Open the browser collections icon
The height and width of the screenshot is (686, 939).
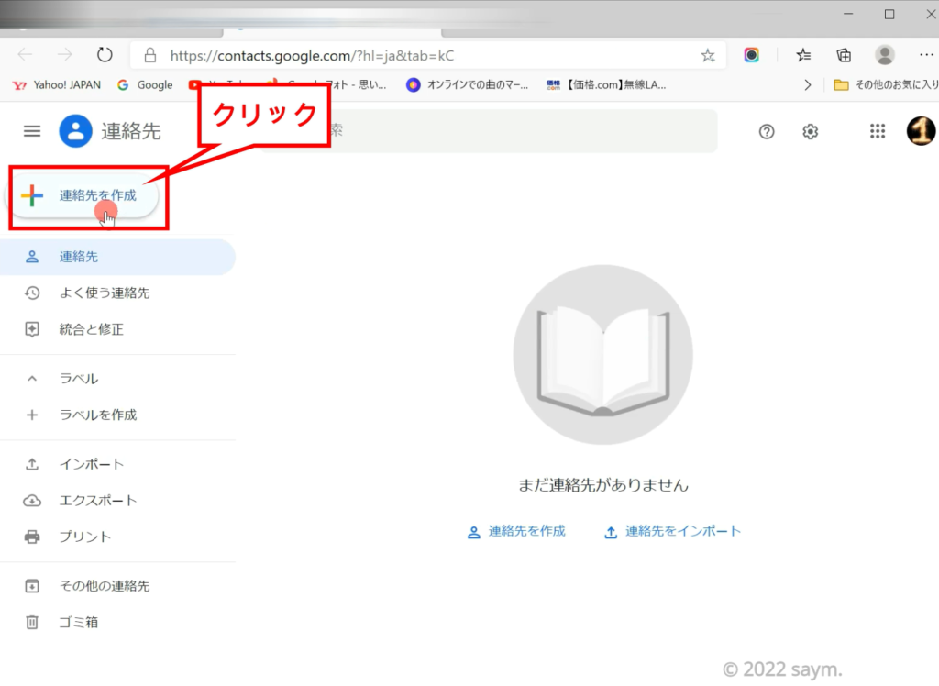[844, 55]
